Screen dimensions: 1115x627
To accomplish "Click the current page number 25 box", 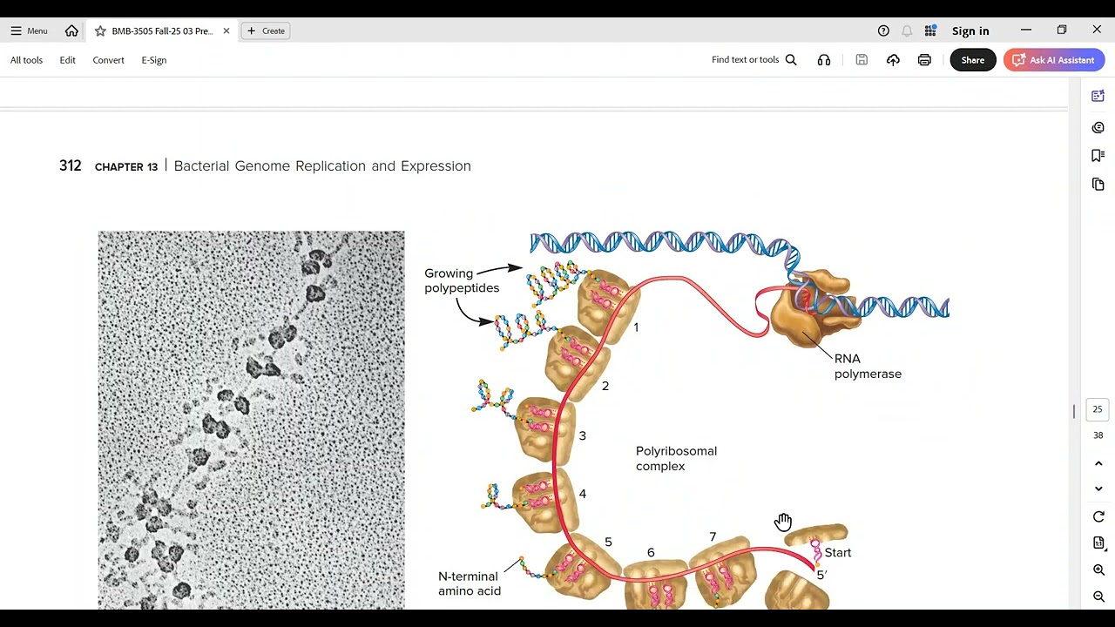I will (1098, 409).
